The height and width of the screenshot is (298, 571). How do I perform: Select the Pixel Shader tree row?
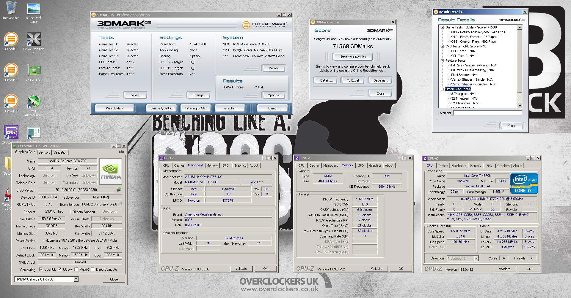[464, 75]
